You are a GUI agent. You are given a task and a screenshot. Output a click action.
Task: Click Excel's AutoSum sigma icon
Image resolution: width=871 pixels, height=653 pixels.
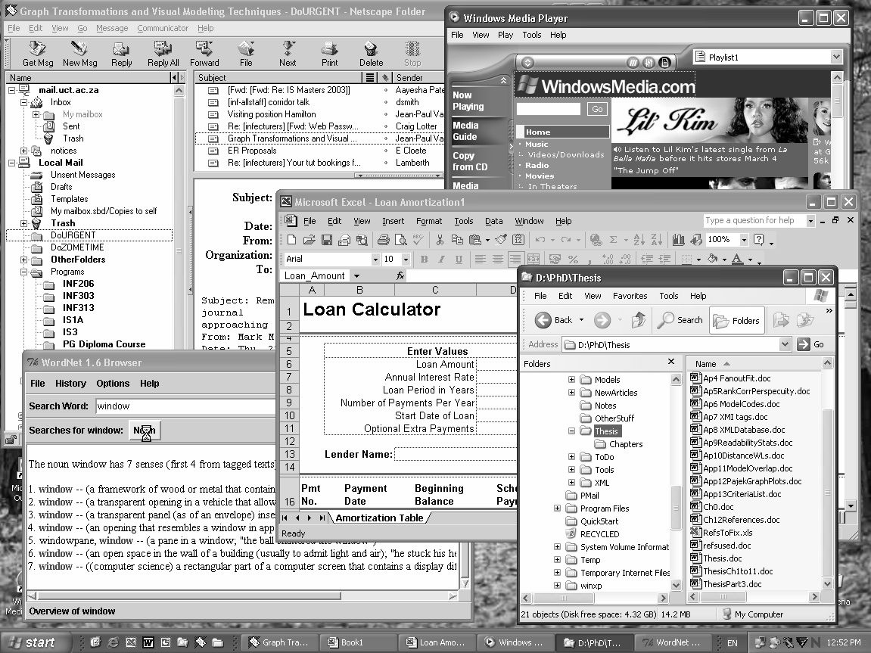(x=613, y=240)
